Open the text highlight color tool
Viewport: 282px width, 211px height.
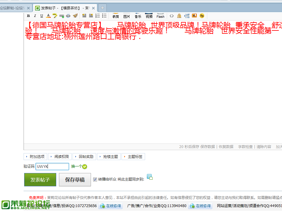pos(55,16)
